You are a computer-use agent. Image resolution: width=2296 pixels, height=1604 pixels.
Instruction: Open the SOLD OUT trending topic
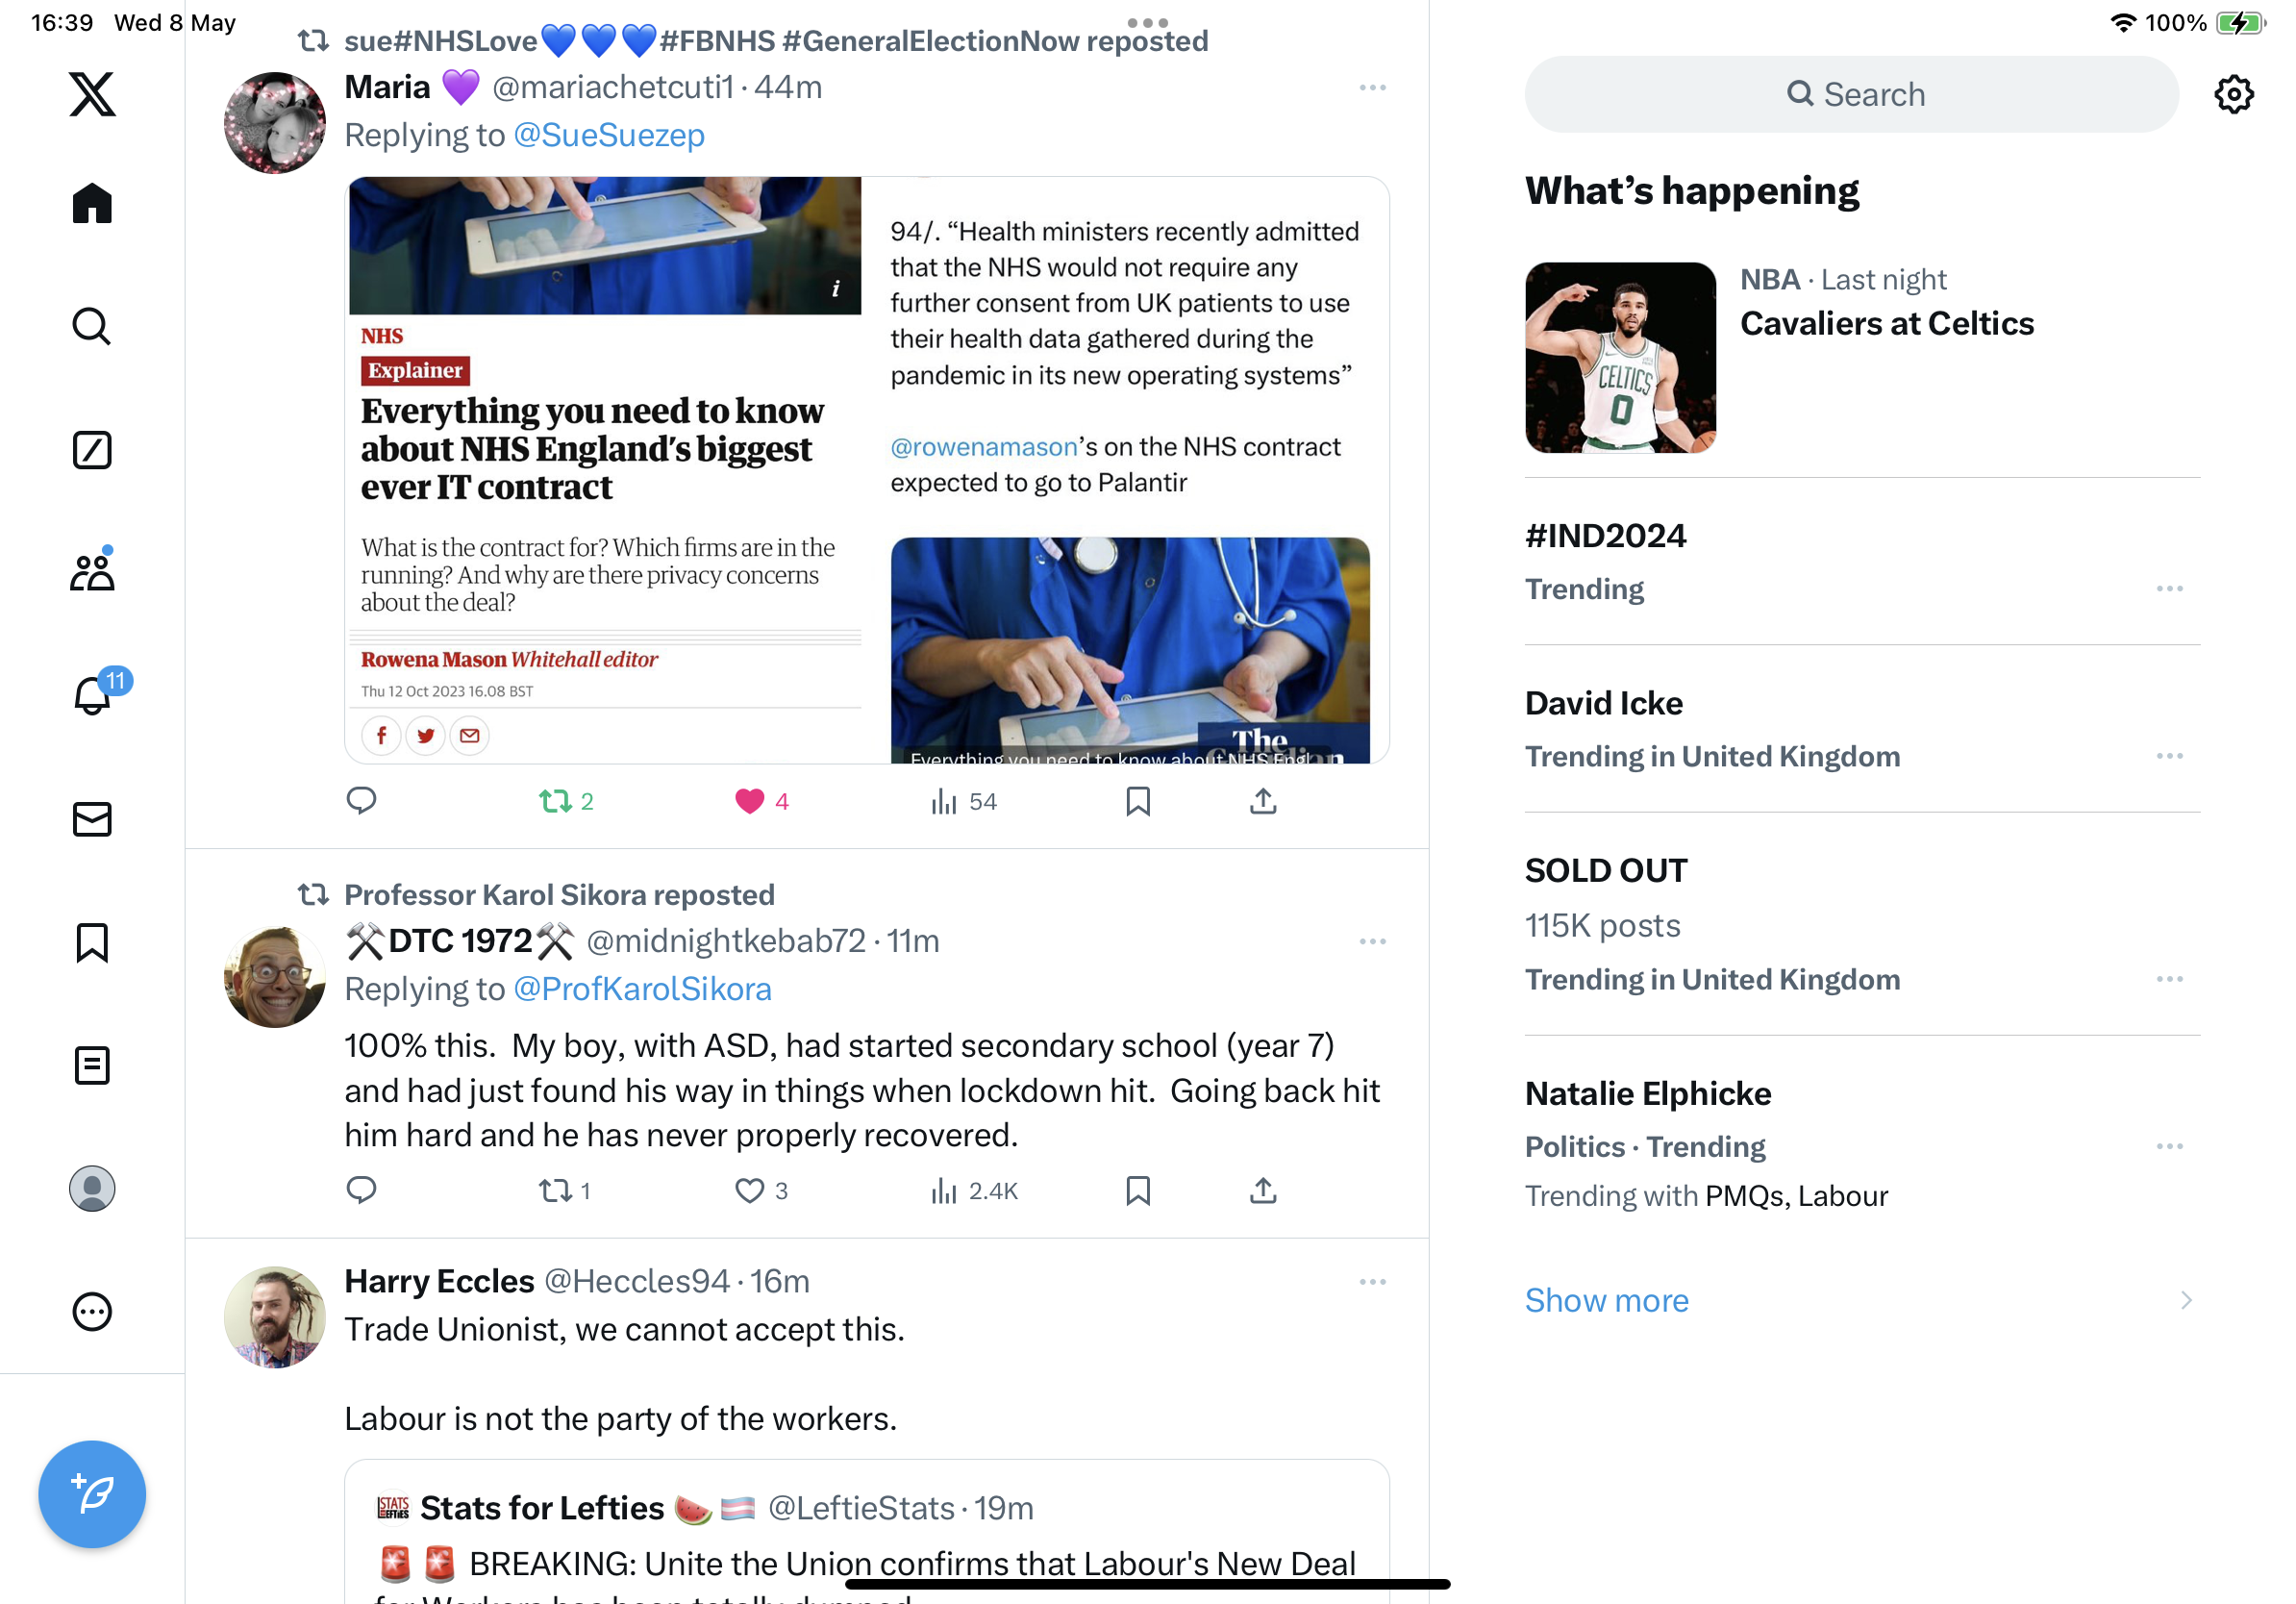[1605, 870]
